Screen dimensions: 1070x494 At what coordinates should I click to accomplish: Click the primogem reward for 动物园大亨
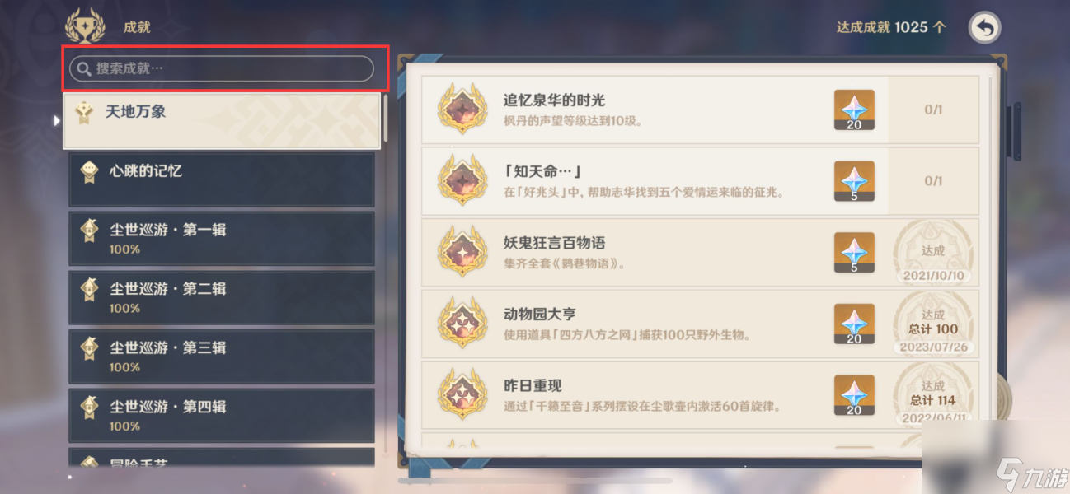coord(854,324)
